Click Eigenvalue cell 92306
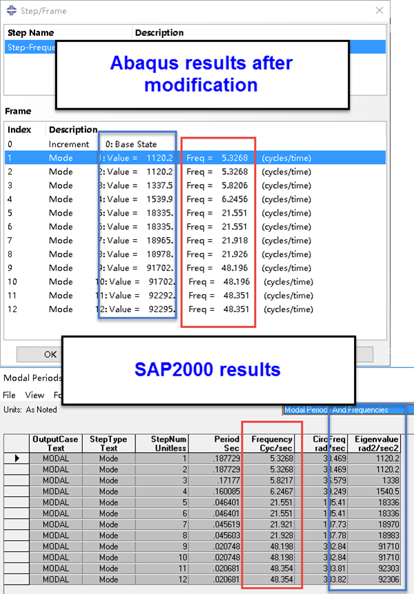This screenshot has height=594, width=414. (374, 580)
